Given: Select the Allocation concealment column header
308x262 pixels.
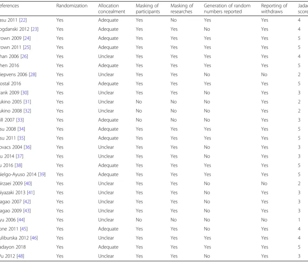Looking at the screenshot, I should pos(112,9).
